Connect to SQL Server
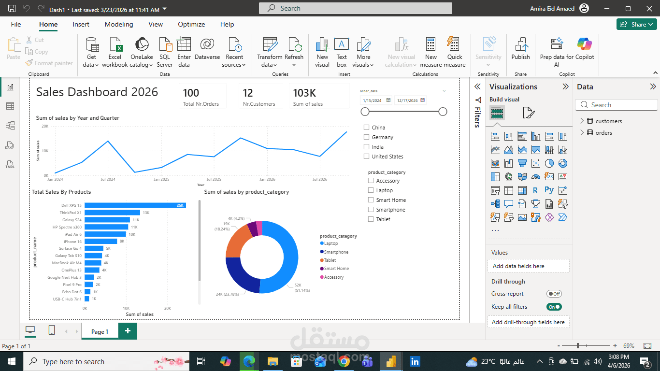The height and width of the screenshot is (371, 660). tap(165, 52)
